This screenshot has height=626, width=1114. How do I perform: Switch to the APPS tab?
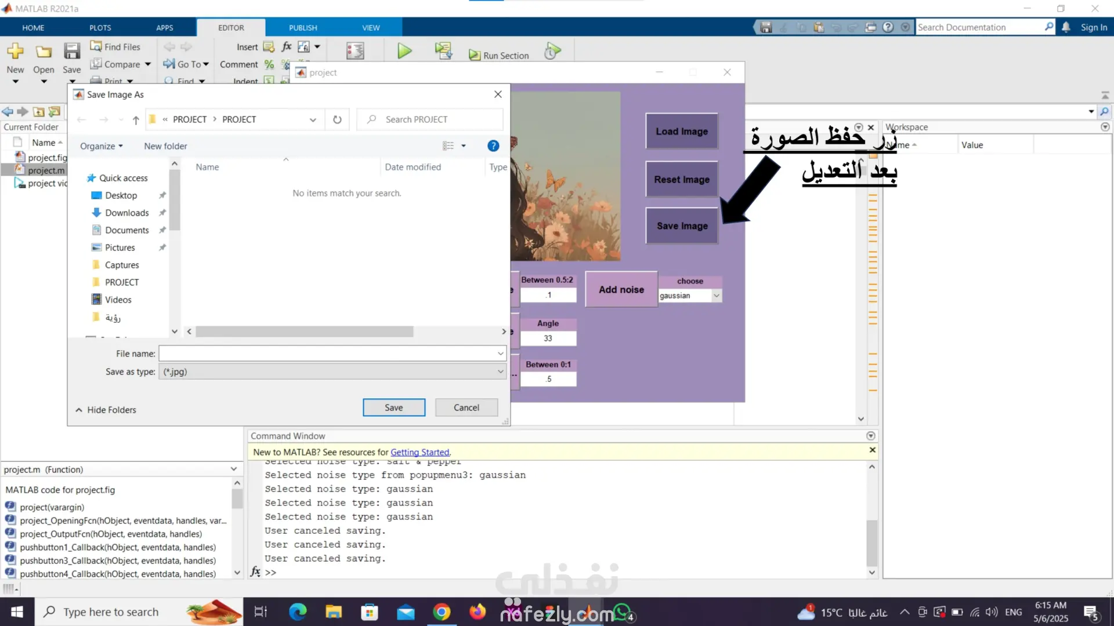point(165,28)
